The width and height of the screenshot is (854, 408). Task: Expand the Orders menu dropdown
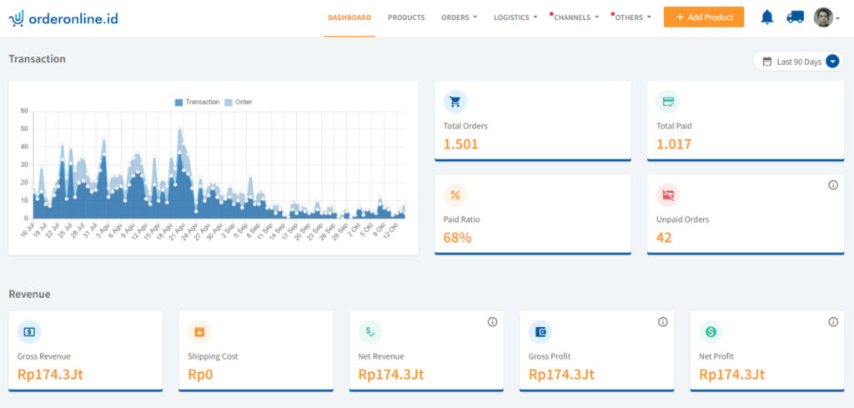click(x=459, y=18)
